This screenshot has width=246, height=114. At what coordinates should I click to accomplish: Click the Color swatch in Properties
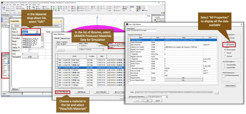pos(30,53)
